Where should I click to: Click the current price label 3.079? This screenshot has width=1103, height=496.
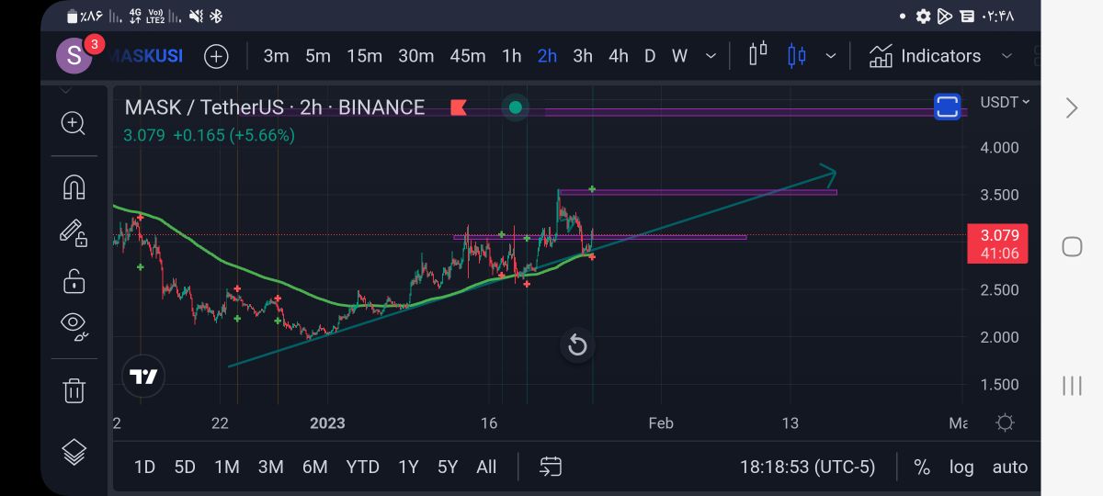coord(999,236)
